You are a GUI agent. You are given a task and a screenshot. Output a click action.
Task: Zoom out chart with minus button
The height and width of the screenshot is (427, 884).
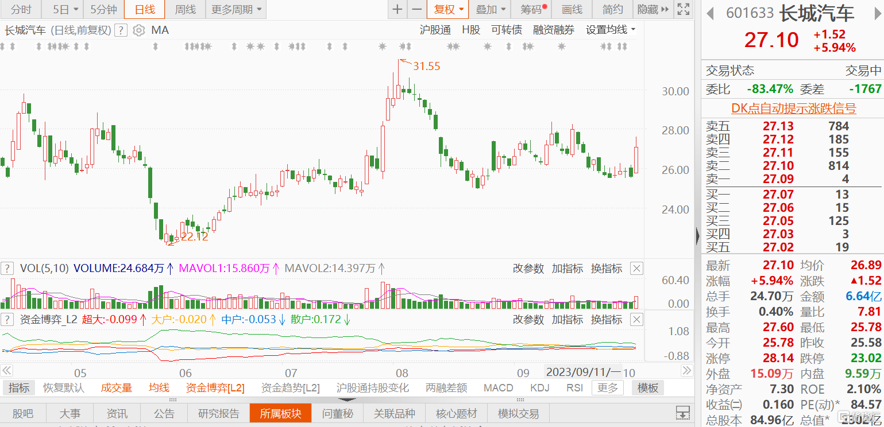pyautogui.click(x=417, y=9)
